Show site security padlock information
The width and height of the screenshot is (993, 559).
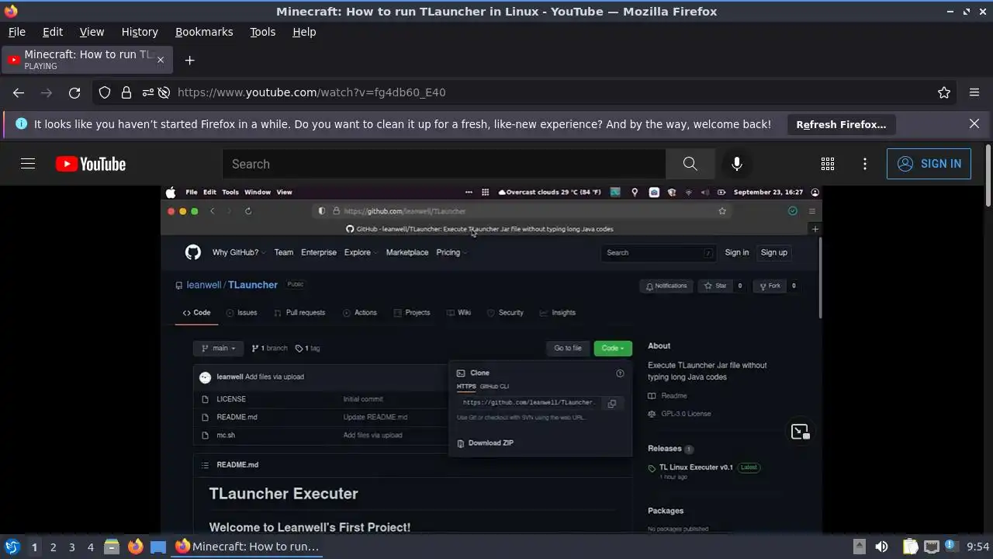tap(126, 92)
